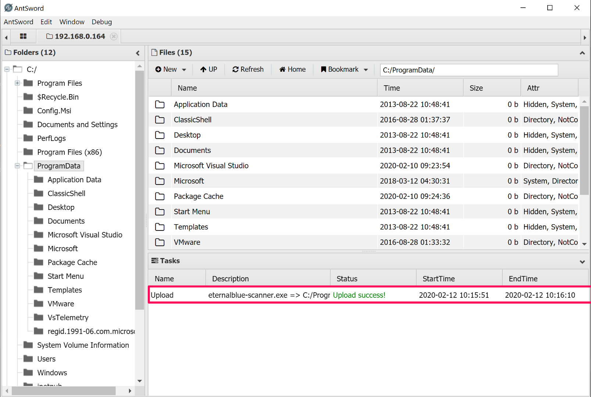Click the Refresh icon in file toolbar

[x=236, y=69]
